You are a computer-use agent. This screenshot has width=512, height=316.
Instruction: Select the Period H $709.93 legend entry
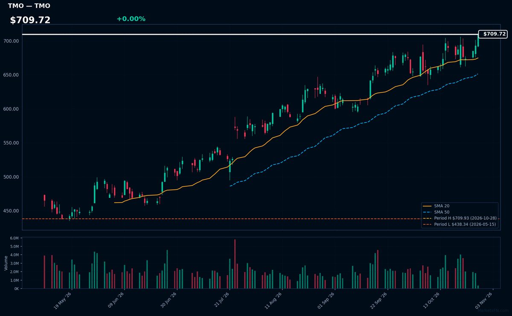point(460,218)
